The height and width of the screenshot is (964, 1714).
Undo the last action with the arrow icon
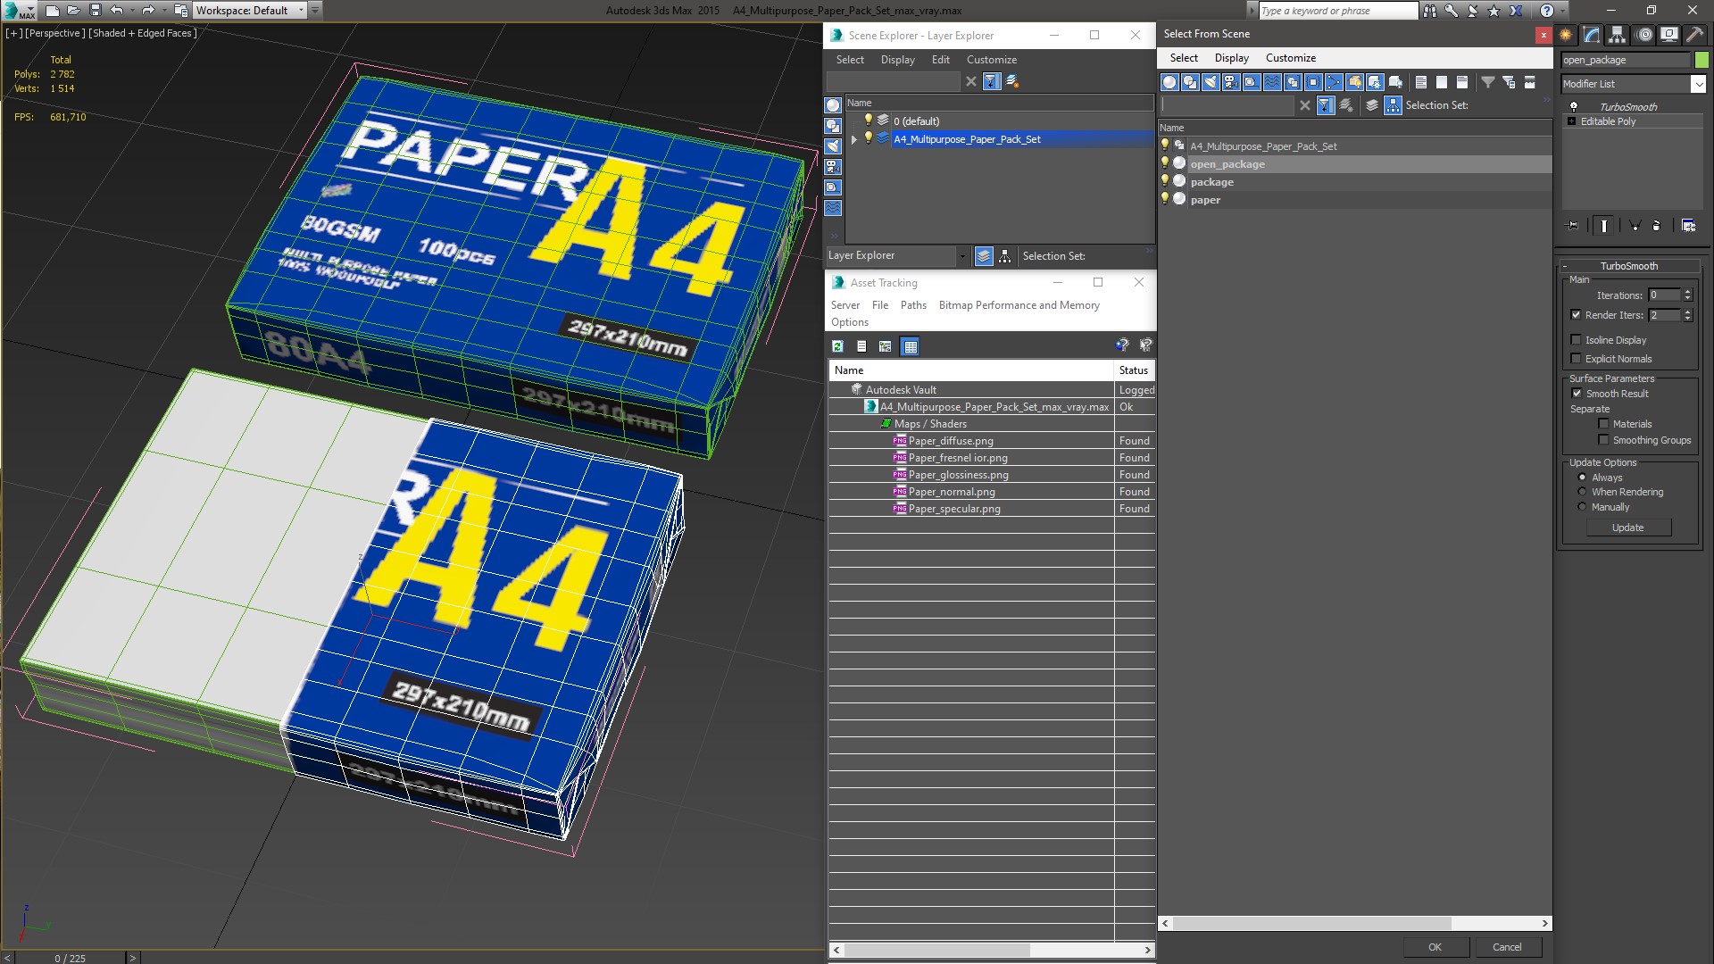coord(117,11)
